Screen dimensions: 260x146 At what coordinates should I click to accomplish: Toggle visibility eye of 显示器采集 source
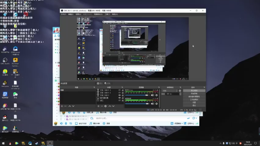[119, 98]
